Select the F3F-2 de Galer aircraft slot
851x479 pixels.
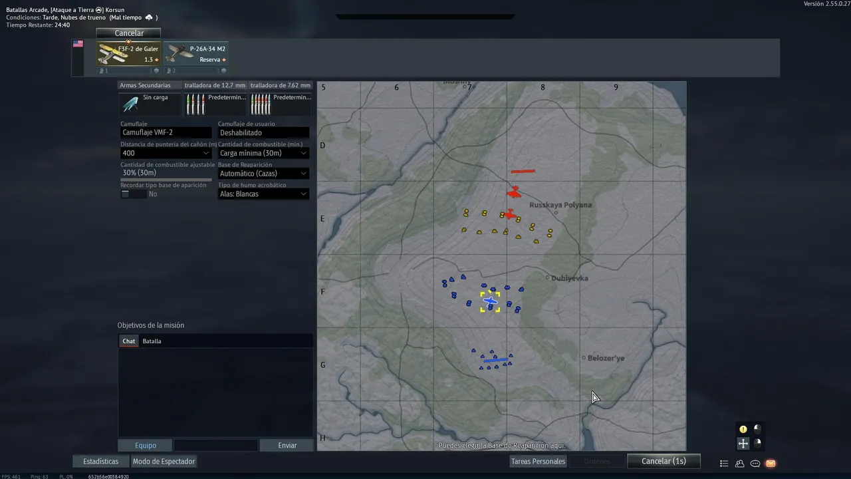coord(128,54)
